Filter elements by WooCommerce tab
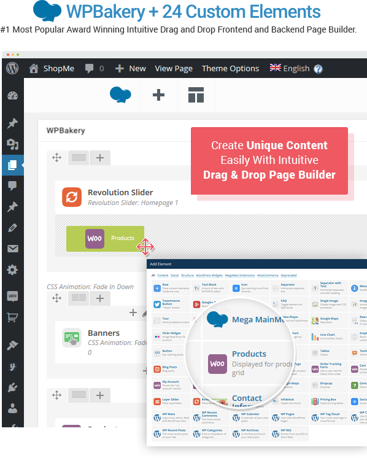This screenshot has height=458, width=367. (268, 276)
